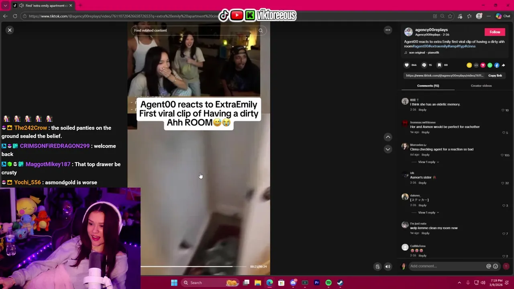Image resolution: width=514 pixels, height=289 pixels.
Task: Follow agency00replays
Action: (x=495, y=32)
